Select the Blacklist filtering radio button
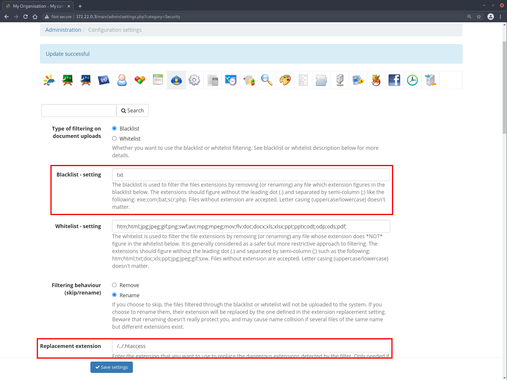Viewport: 507px width, 380px height. pyautogui.click(x=114, y=128)
